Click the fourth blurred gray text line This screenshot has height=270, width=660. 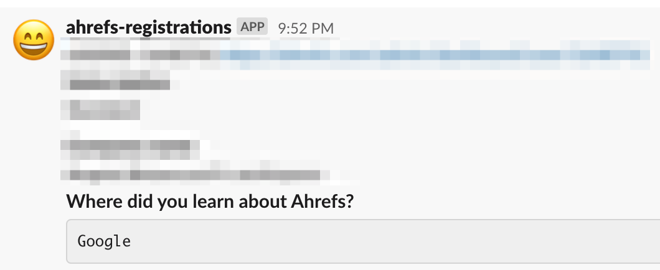pyautogui.click(x=128, y=147)
